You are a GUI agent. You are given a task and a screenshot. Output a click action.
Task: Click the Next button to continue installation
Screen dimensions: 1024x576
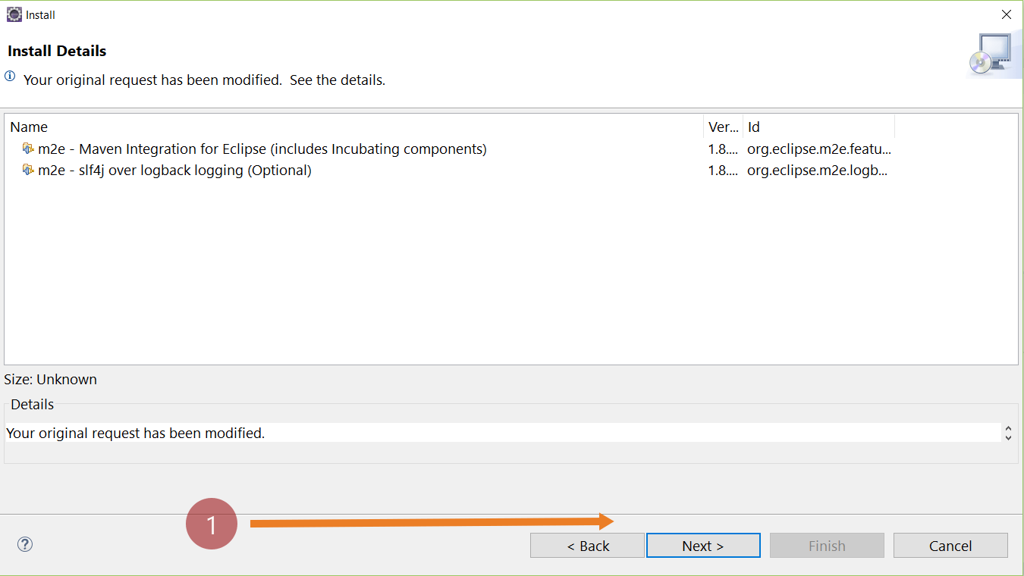[702, 545]
